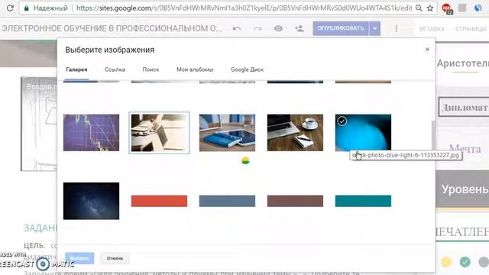Open the Google Диск tab
489x275 pixels.
pyautogui.click(x=248, y=70)
